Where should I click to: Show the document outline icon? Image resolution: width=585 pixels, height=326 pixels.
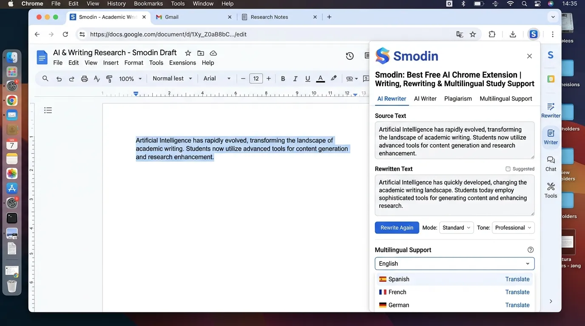coord(48,110)
